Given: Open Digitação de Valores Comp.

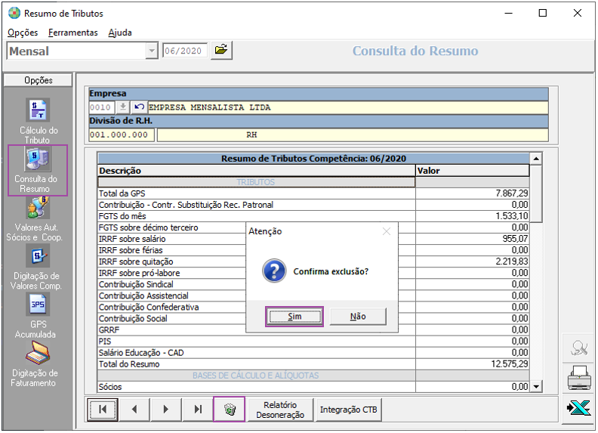Looking at the screenshot, I should 36,268.
